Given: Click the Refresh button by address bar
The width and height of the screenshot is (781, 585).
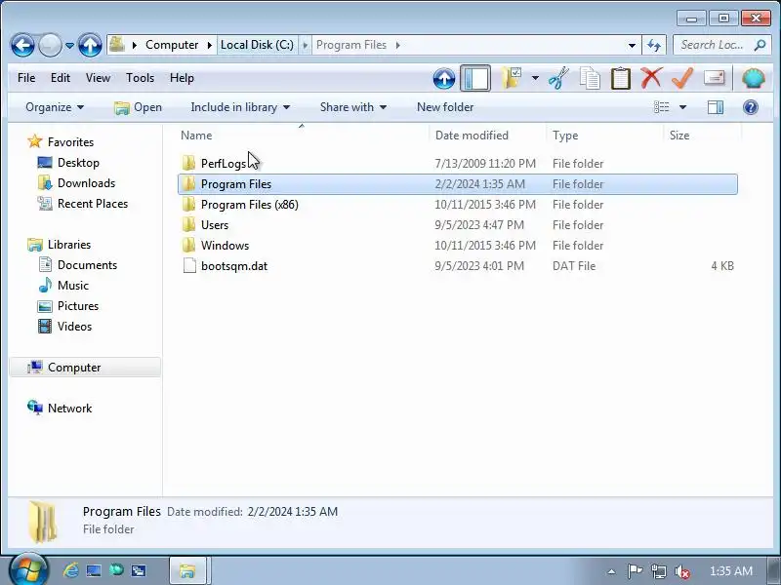Looking at the screenshot, I should coord(654,45).
